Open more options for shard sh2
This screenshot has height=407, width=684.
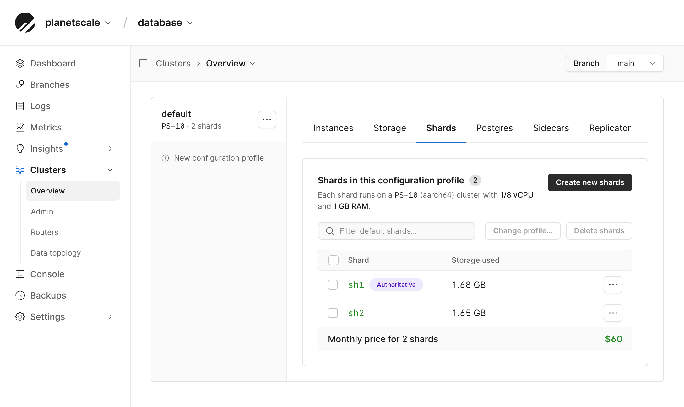tap(613, 313)
